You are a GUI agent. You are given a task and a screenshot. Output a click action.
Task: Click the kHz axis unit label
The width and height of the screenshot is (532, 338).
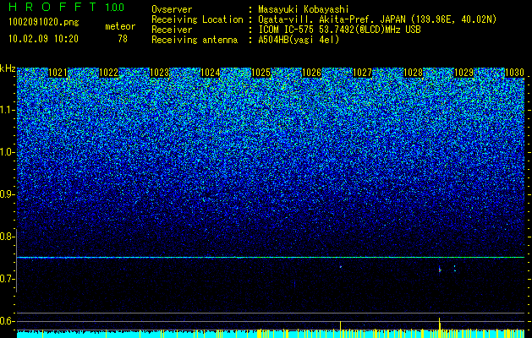pyautogui.click(x=8, y=68)
